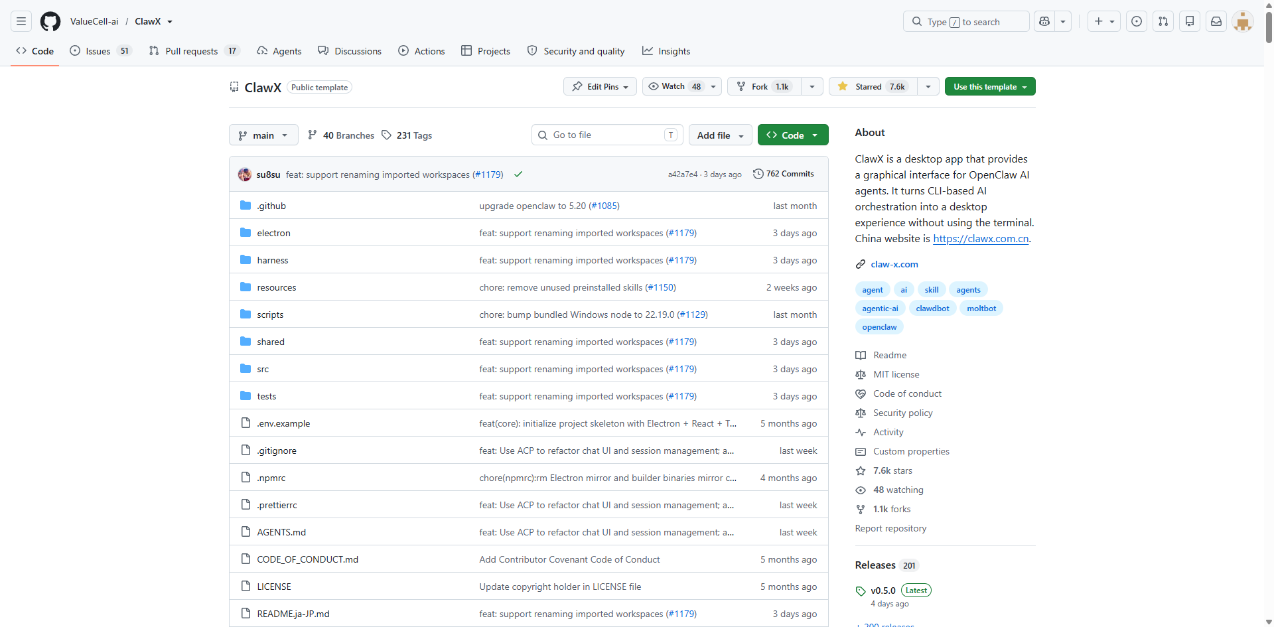This screenshot has width=1274, height=627.
Task: Open the Edit Pins dropdown
Action: 600,87
